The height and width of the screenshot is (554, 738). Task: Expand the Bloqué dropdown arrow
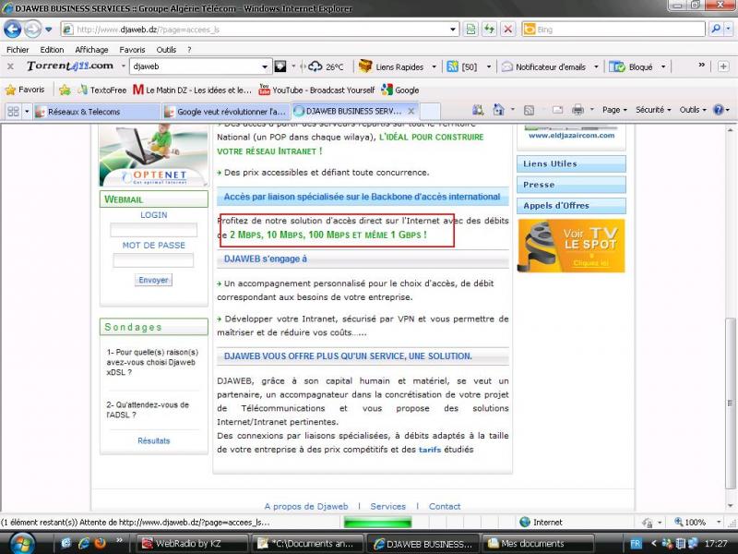(x=663, y=66)
